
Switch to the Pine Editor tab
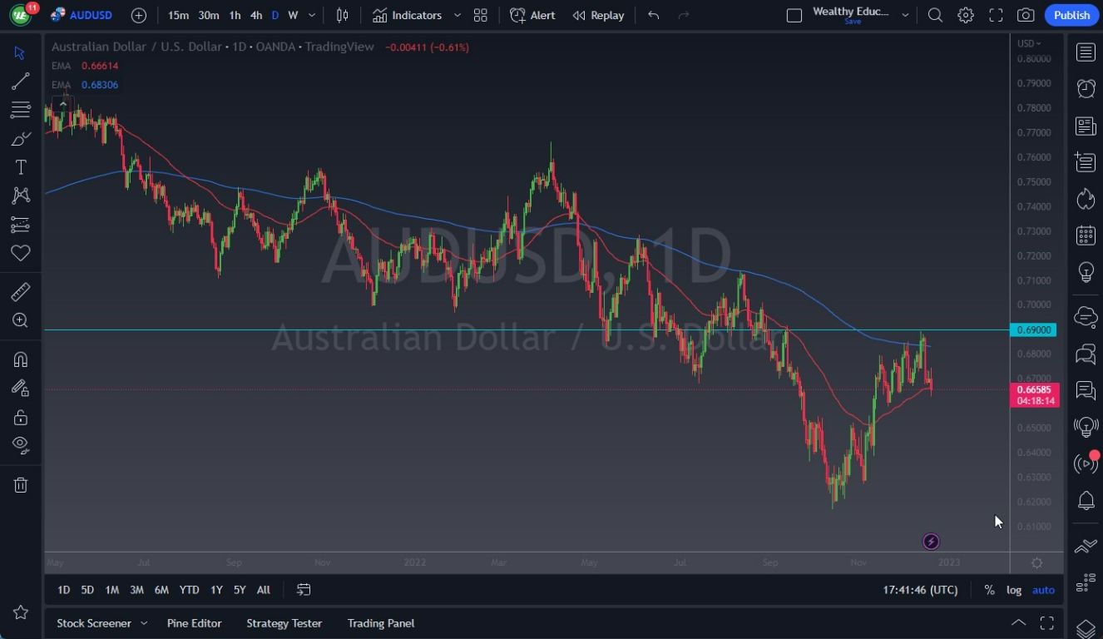tap(194, 622)
